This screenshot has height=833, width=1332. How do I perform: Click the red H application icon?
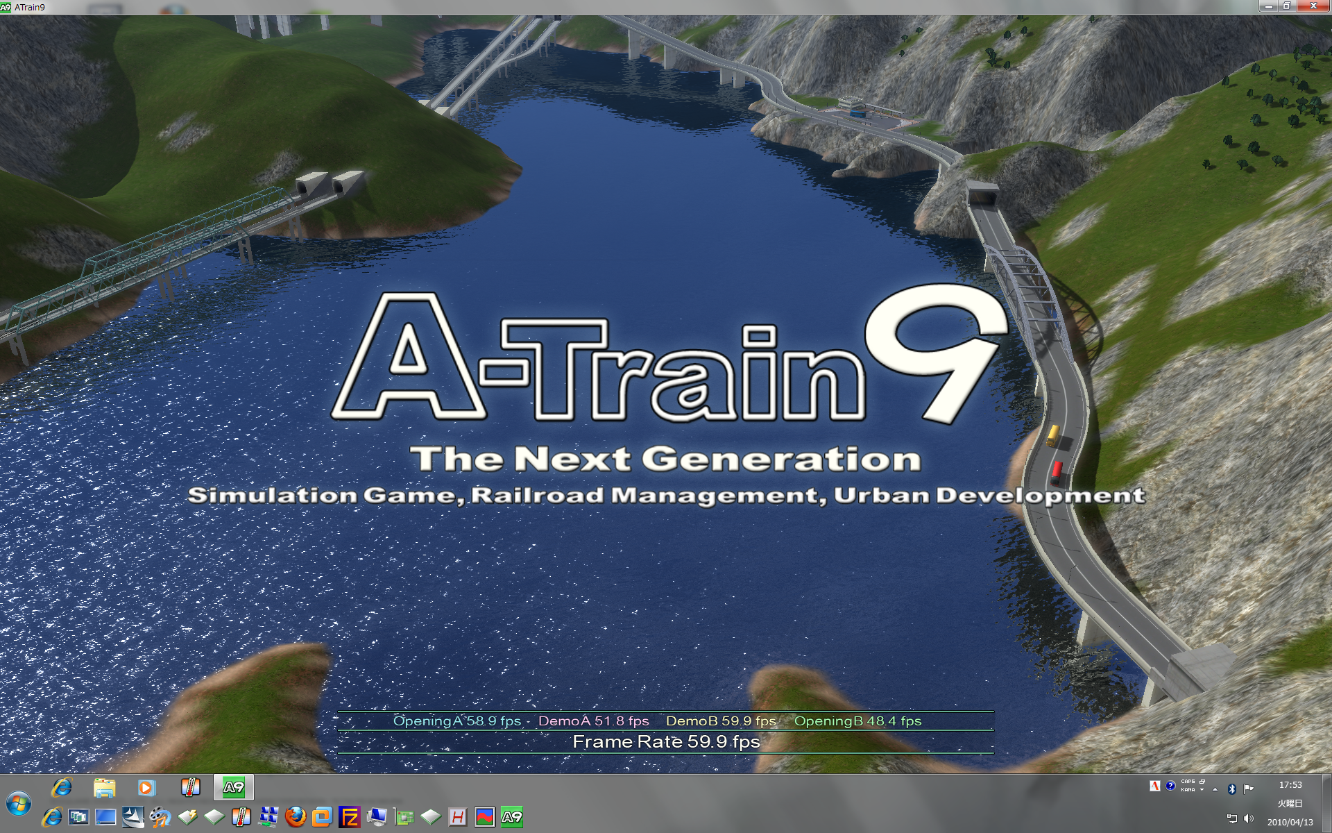(457, 817)
